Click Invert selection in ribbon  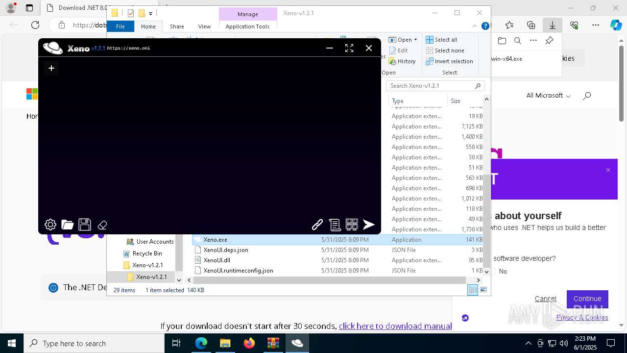click(449, 61)
